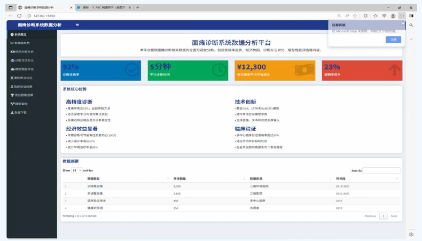Click the Browser essentials heart icon
The width and height of the screenshot is (422, 241).
click(x=384, y=16)
